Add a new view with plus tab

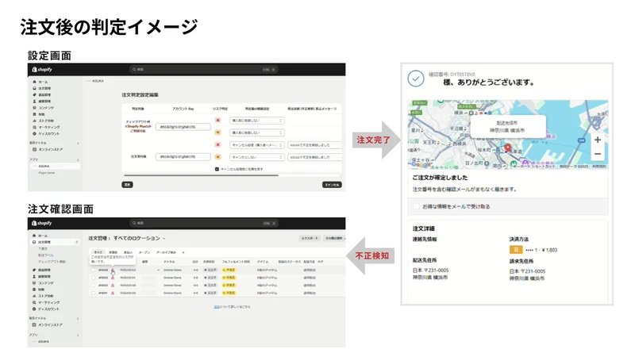pos(183,252)
